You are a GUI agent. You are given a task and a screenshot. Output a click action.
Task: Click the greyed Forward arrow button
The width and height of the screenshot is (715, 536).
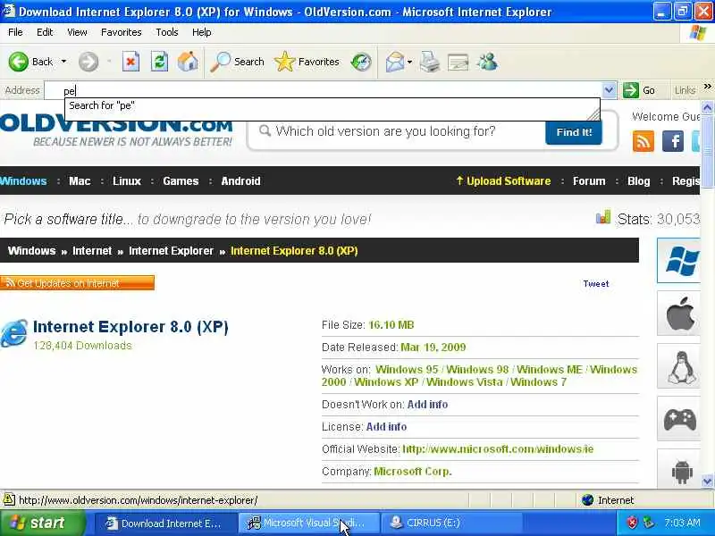(x=88, y=62)
